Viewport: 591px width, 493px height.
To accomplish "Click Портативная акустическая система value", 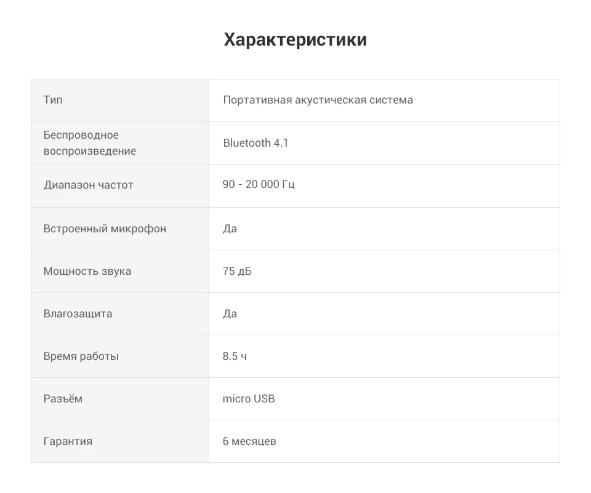I will click(x=318, y=100).
